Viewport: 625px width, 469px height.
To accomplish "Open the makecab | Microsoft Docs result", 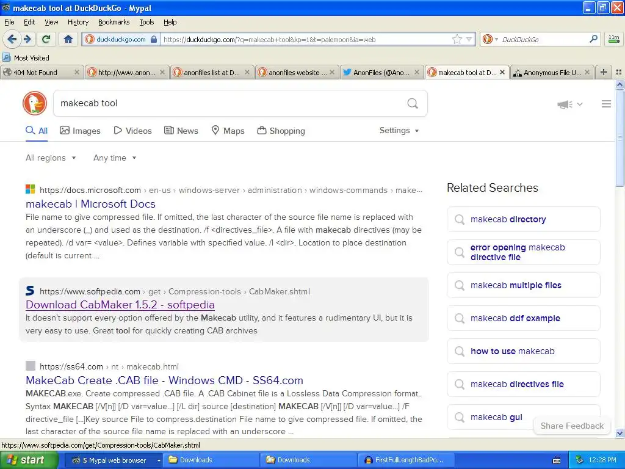I will (90, 204).
